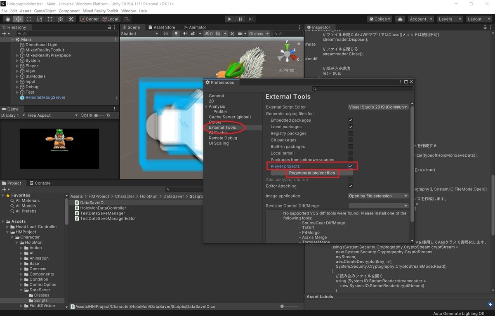
Task: Toggle Player projects checkbox
Action: [x=351, y=166]
